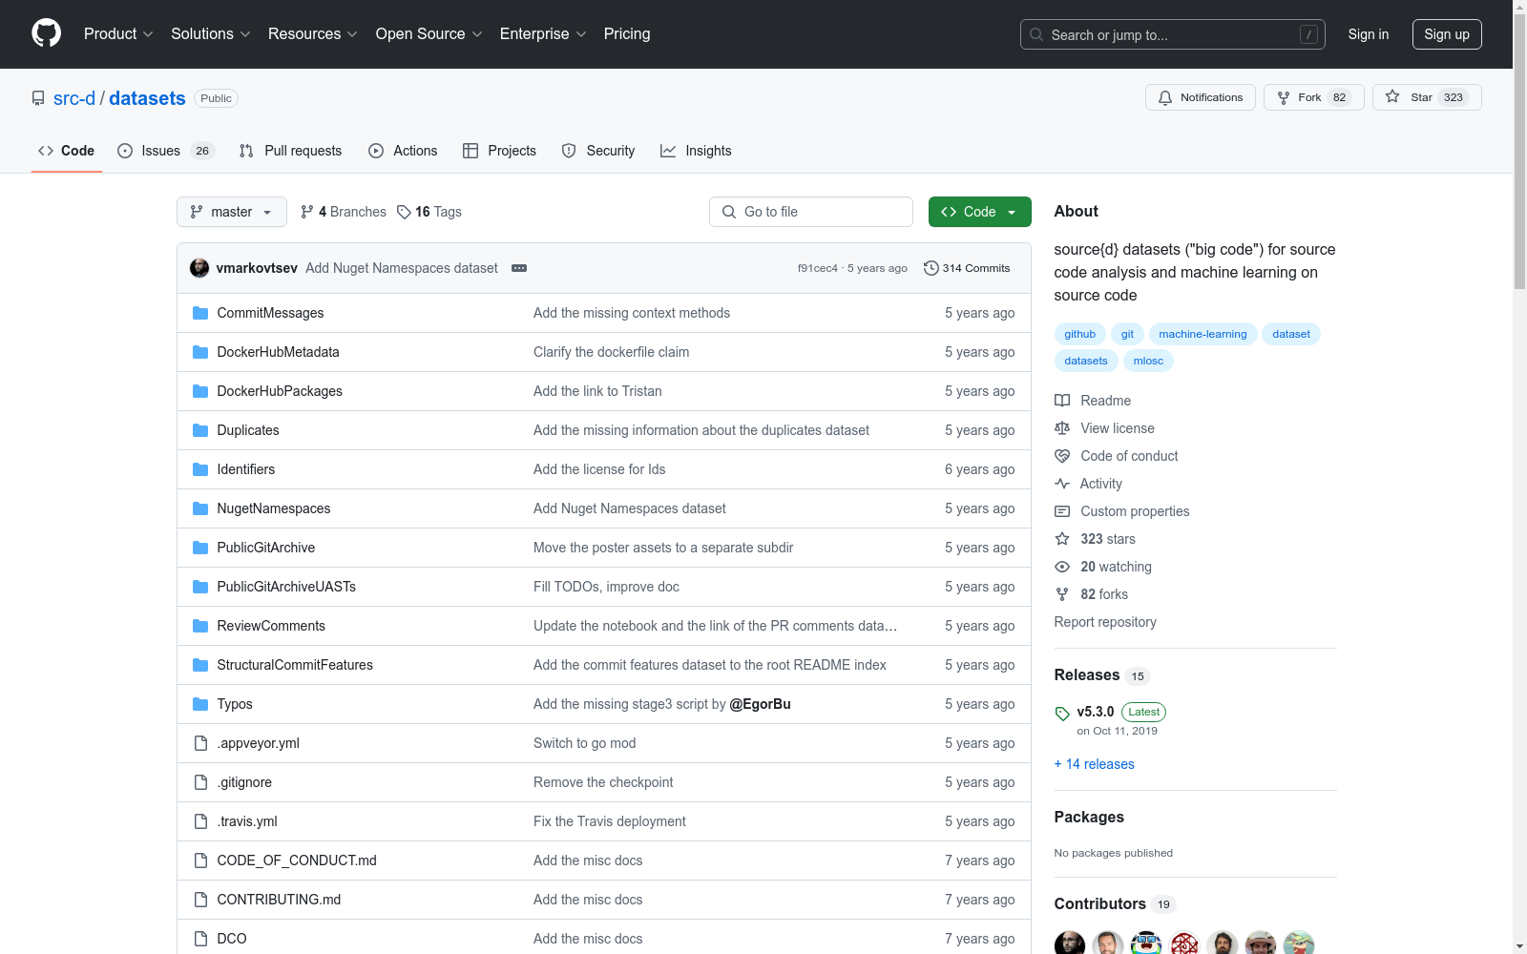
Task: Expand the Open Source menu
Action: [429, 34]
